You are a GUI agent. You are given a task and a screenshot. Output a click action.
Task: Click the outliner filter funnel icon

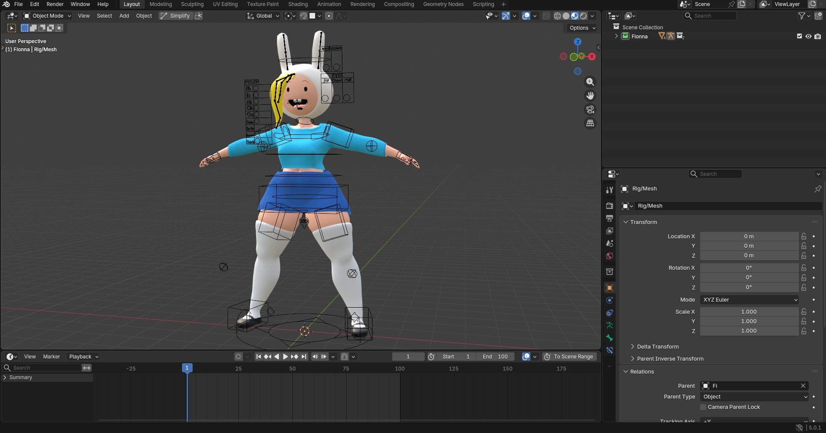click(802, 16)
